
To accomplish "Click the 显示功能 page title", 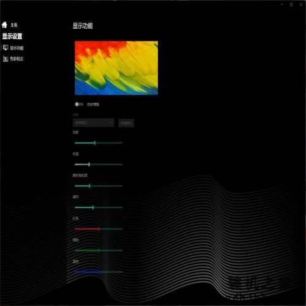I will coord(83,26).
